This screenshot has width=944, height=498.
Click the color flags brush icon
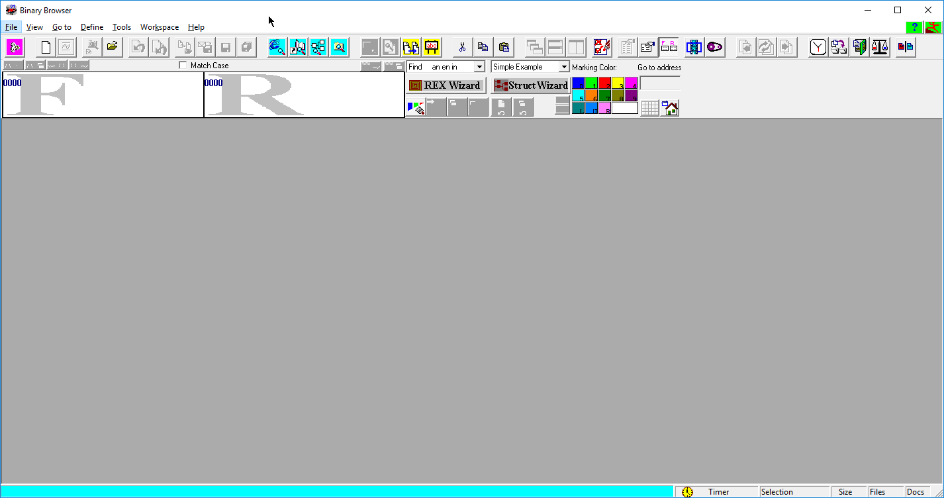(x=415, y=107)
